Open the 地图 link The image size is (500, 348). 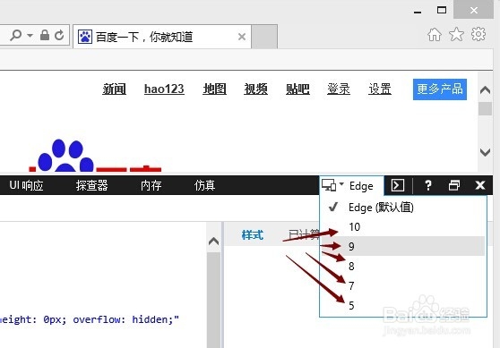214,89
